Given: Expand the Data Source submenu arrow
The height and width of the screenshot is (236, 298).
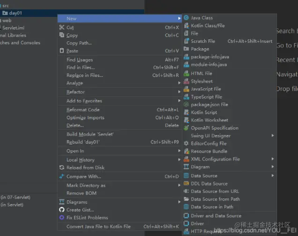Looking at the screenshot, I should pyautogui.click(x=273, y=175).
